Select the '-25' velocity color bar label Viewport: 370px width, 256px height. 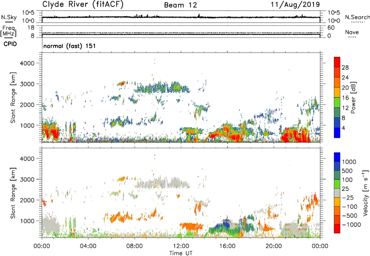347,198
